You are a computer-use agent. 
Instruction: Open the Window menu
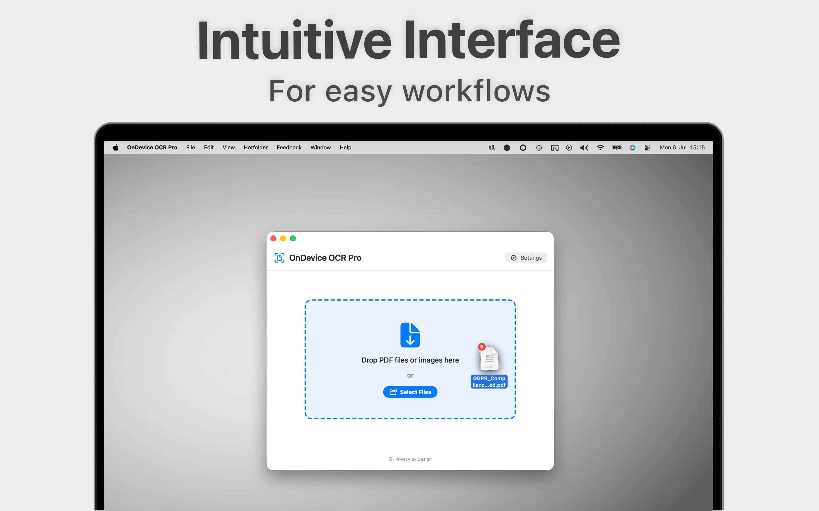(x=320, y=147)
